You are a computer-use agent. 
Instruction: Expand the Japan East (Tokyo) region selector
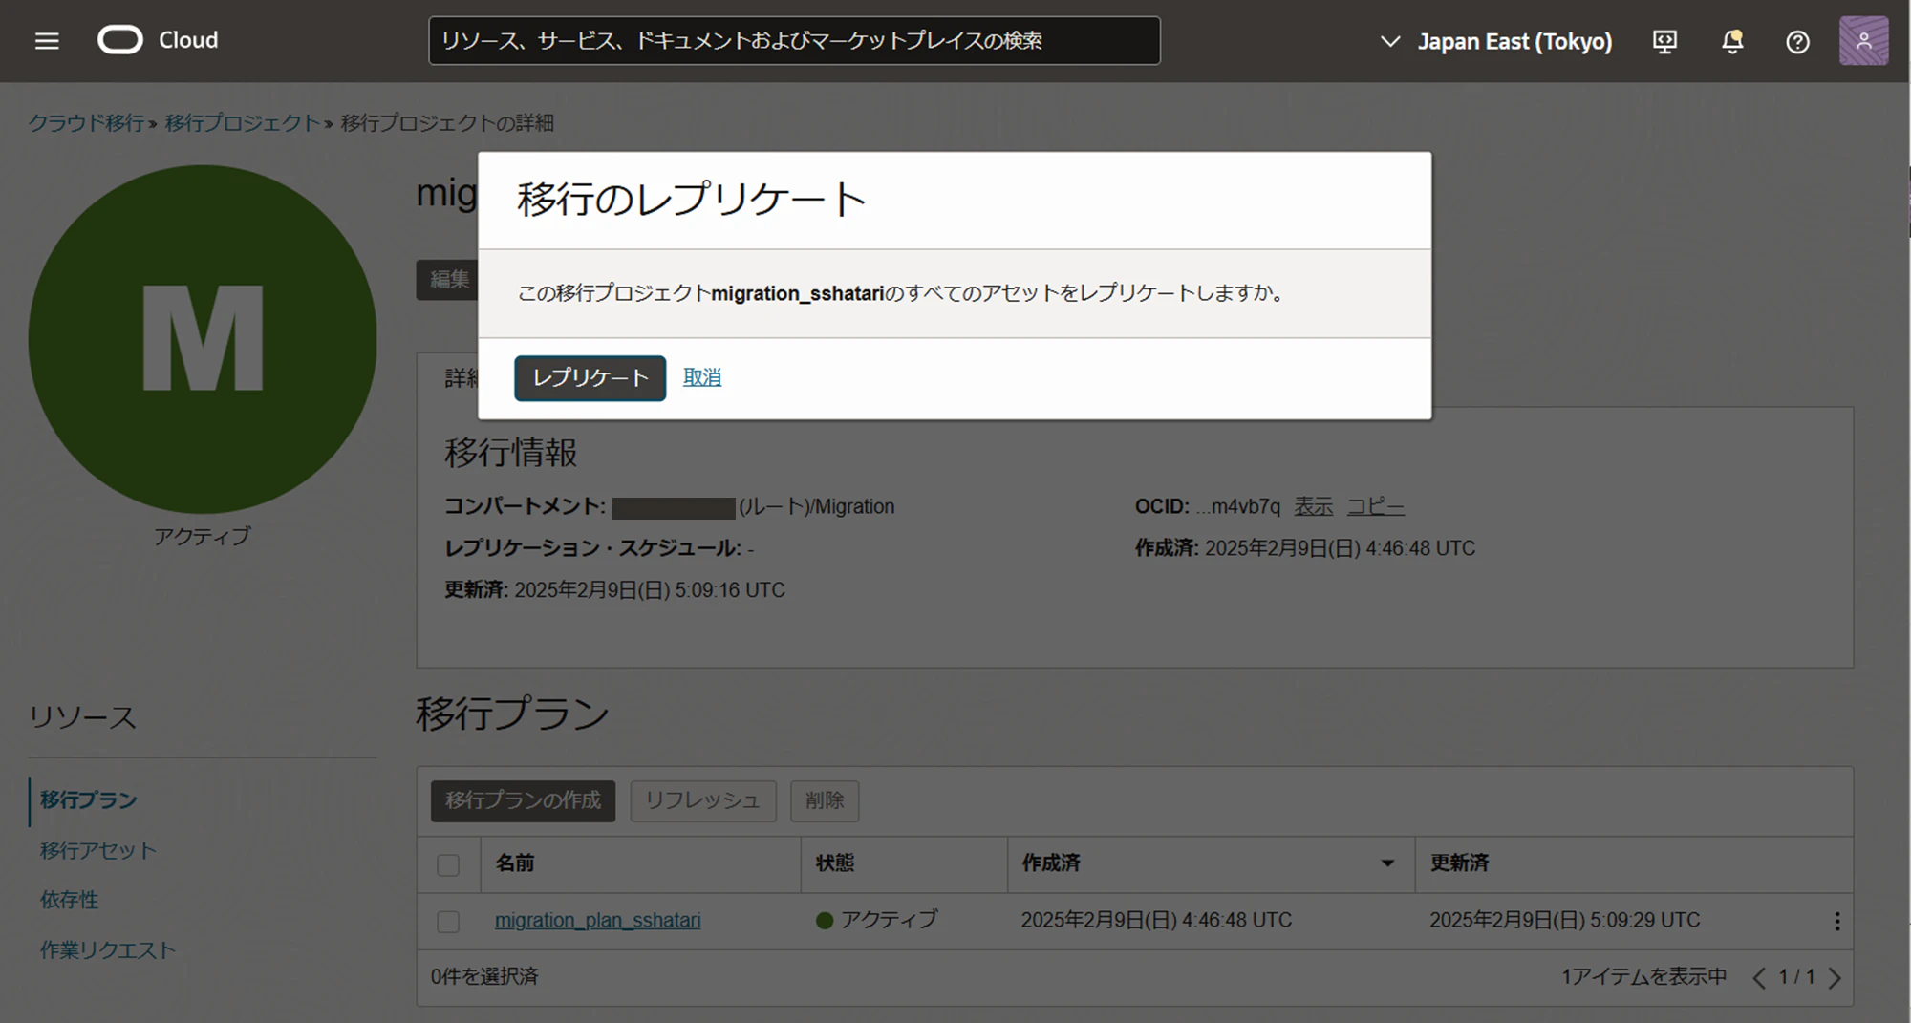pyautogui.click(x=1496, y=41)
